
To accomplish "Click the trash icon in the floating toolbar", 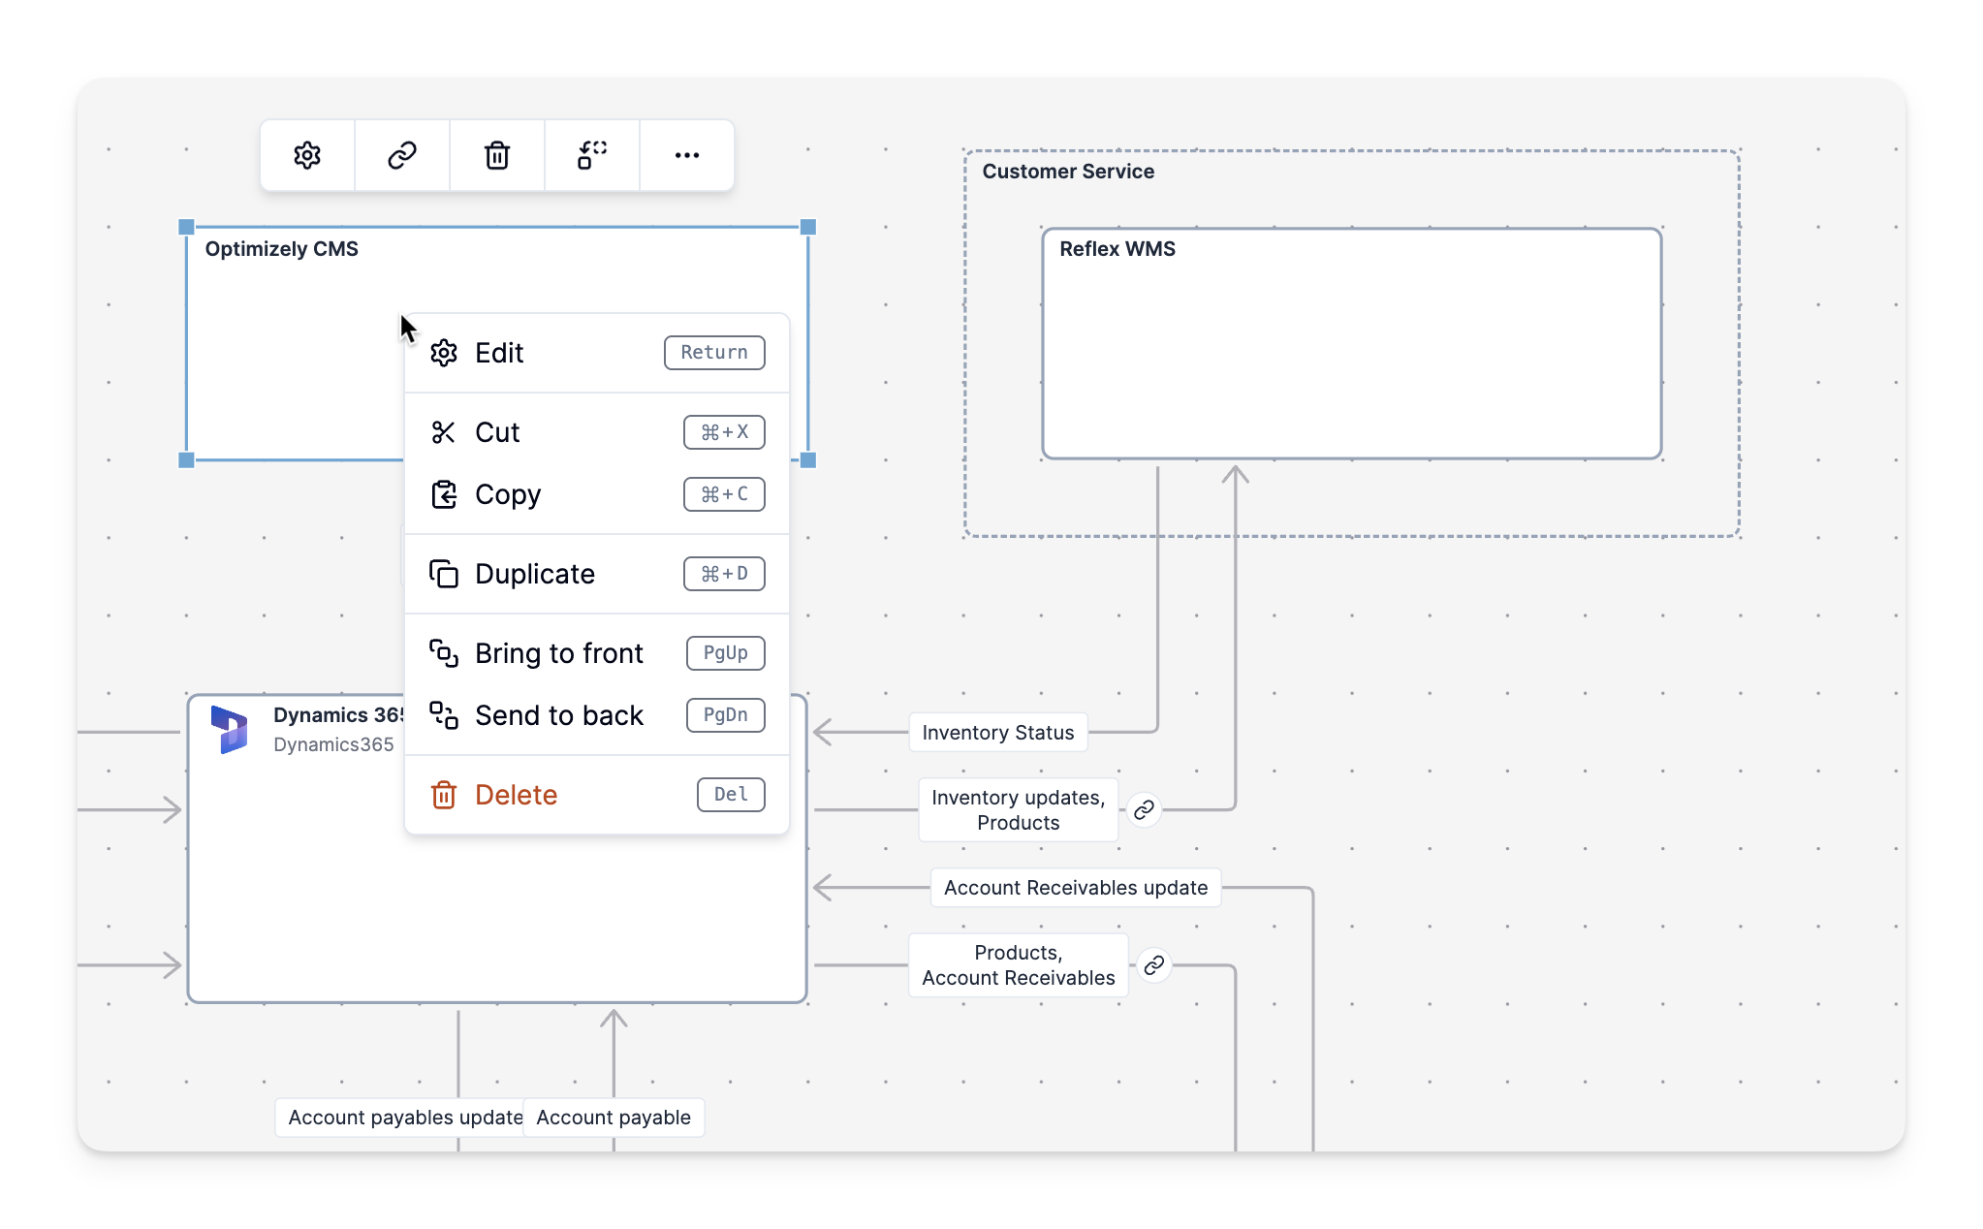I will click(x=497, y=155).
